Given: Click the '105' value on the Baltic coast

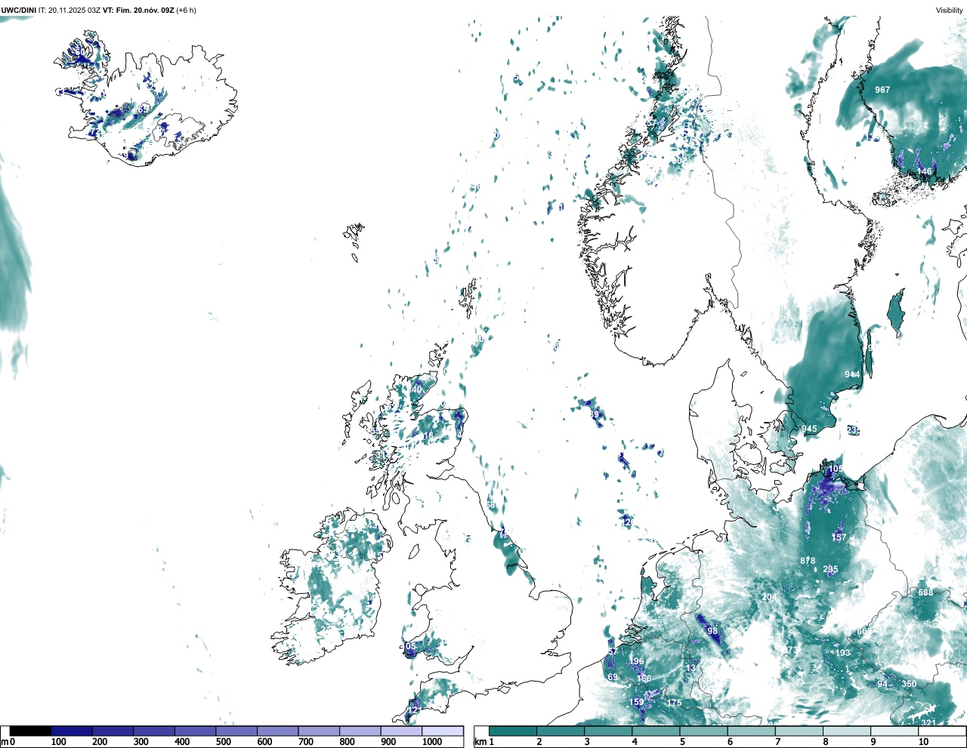Looking at the screenshot, I should (835, 469).
